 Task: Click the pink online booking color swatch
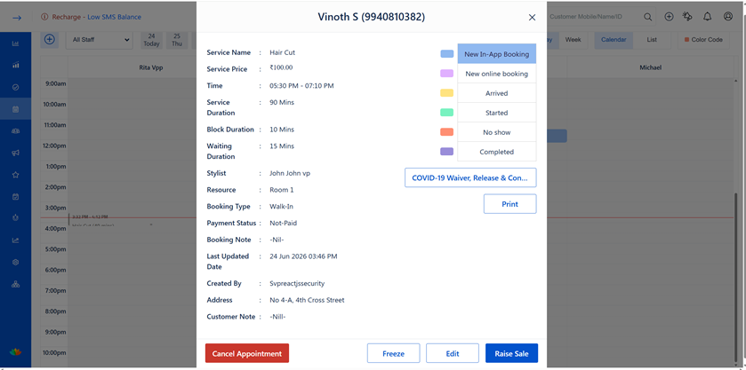pos(446,74)
